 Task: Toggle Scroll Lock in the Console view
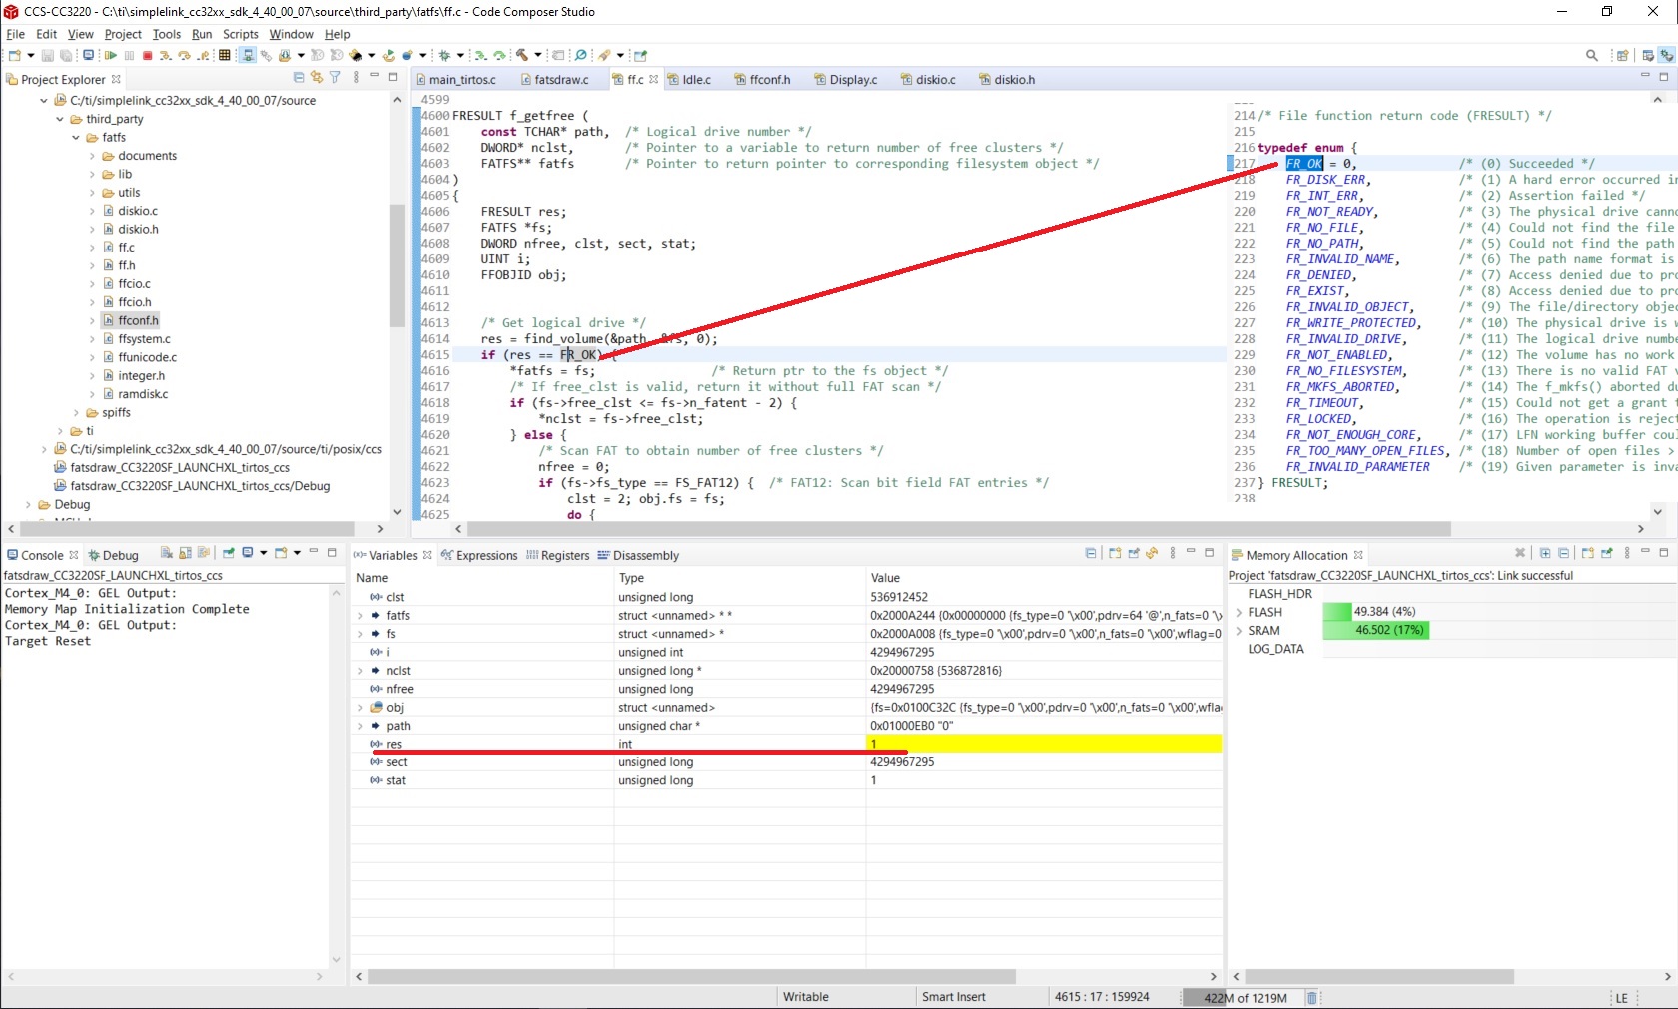[185, 555]
